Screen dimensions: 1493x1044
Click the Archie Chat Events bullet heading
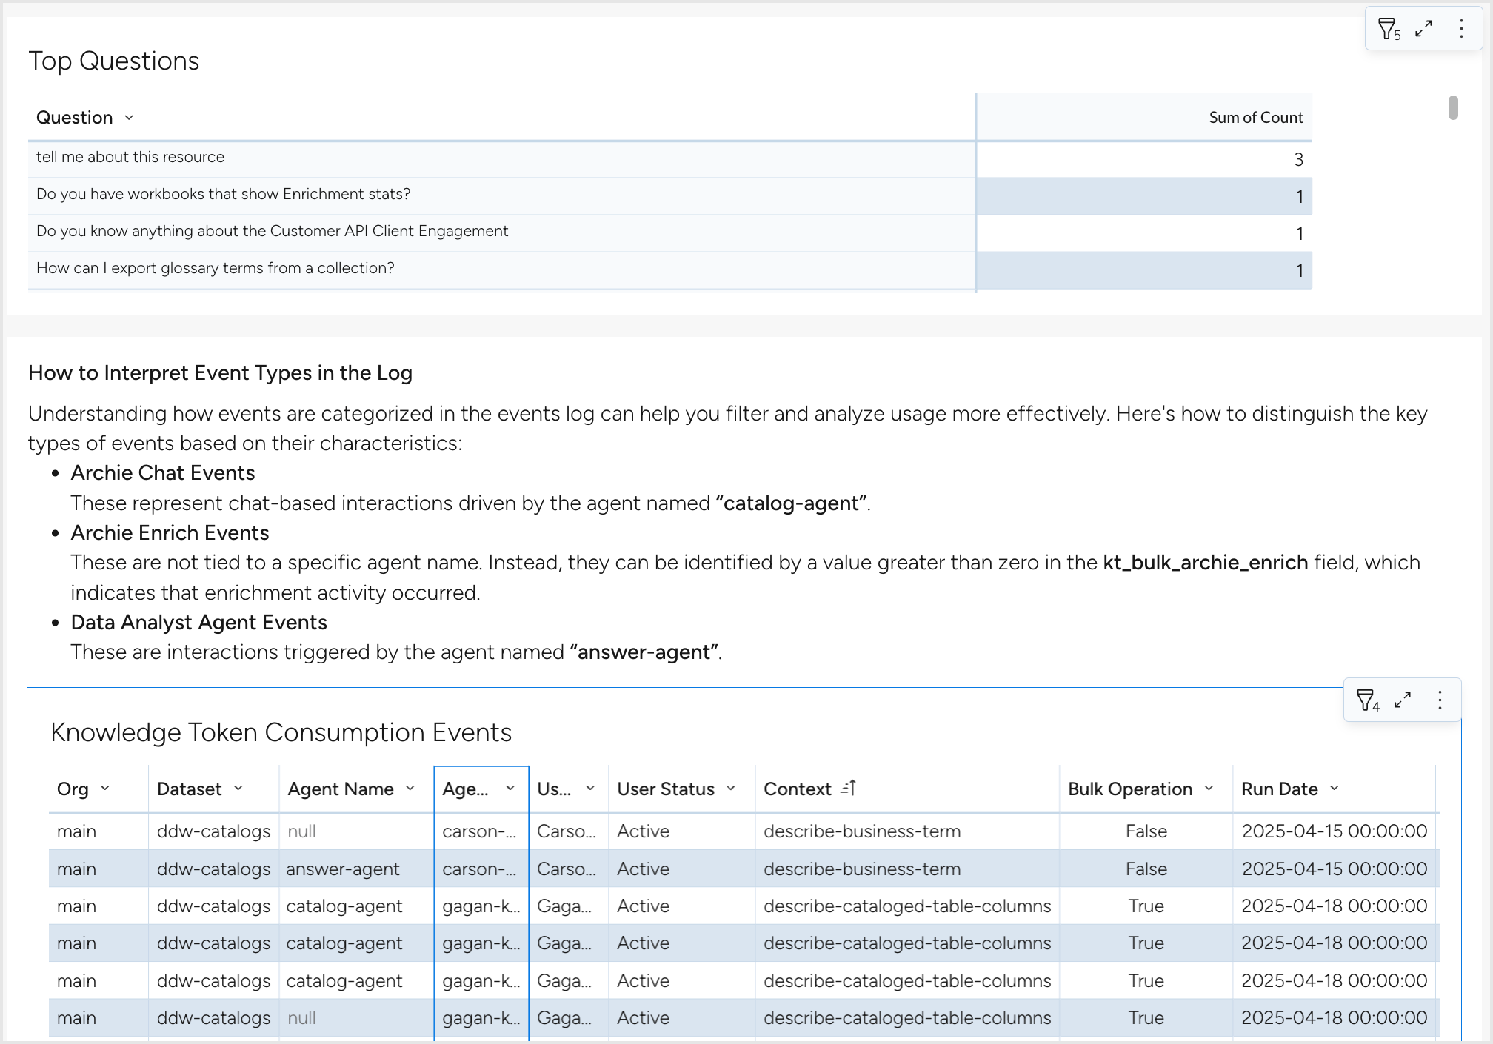click(x=163, y=473)
